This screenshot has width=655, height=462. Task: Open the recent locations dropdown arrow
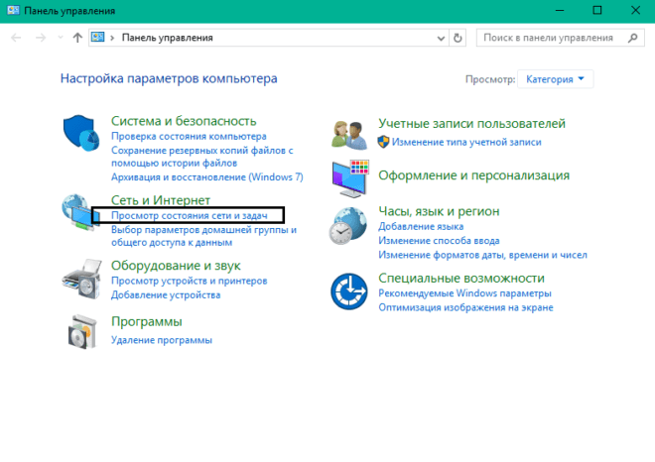pos(61,38)
